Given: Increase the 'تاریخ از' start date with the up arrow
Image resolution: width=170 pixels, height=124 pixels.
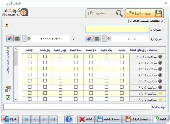Looking at the screenshot, I should coord(109,37).
